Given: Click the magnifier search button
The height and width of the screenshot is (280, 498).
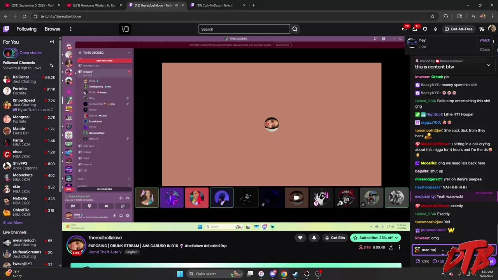Looking at the screenshot, I should [295, 29].
